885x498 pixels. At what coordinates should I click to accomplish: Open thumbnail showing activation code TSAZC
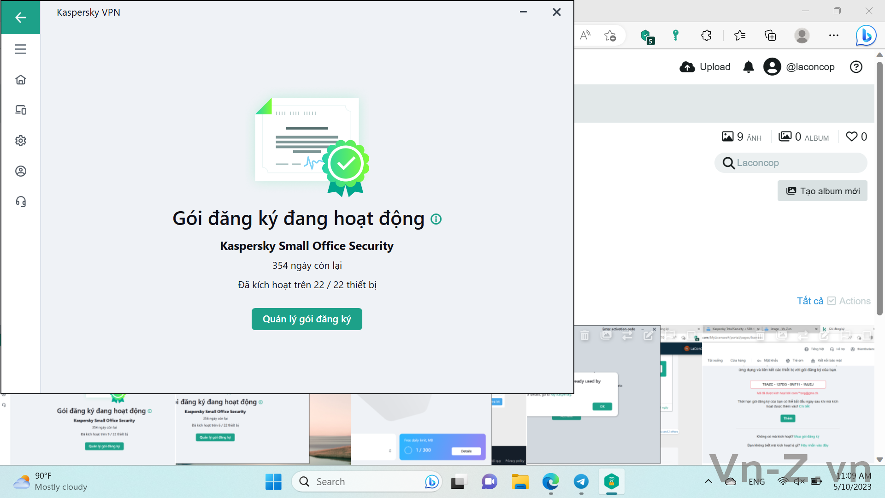click(x=788, y=395)
